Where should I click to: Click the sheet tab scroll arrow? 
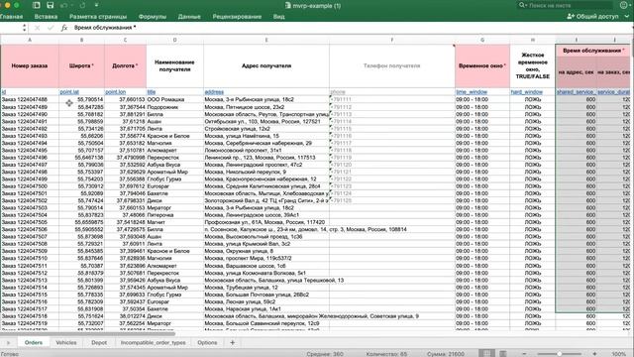tap(8, 343)
